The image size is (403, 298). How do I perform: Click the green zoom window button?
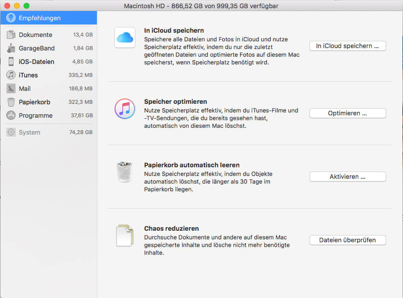point(27,6)
